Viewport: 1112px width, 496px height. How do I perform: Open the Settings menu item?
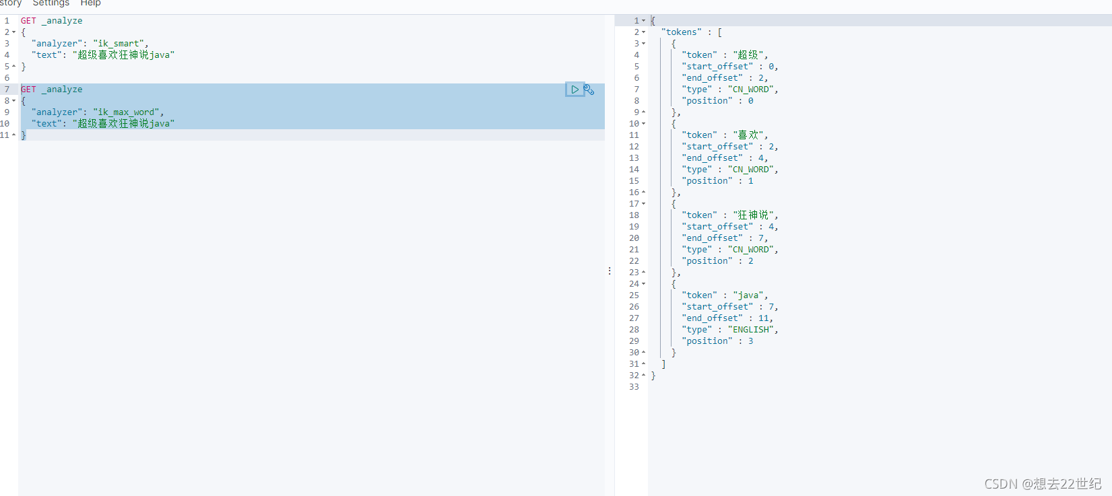point(51,3)
